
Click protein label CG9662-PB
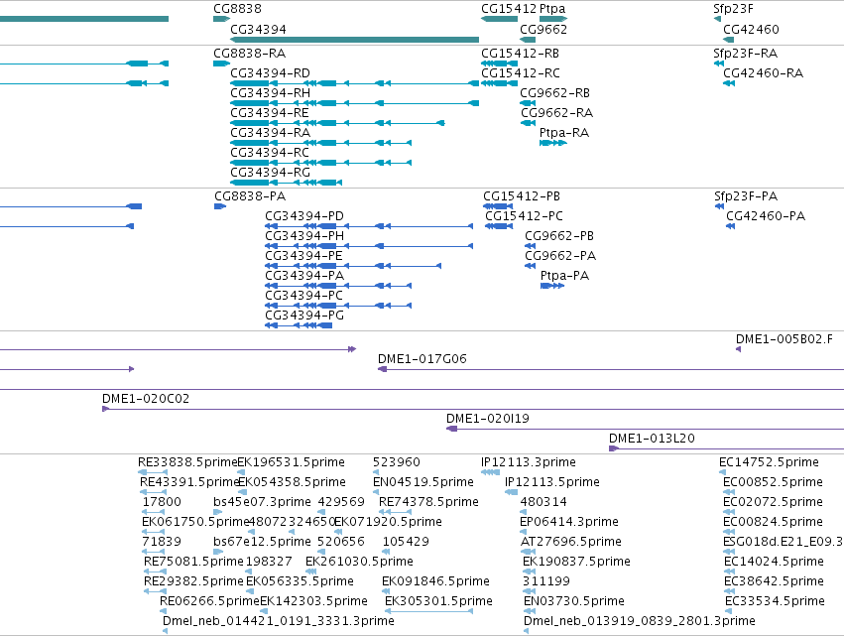coord(559,236)
